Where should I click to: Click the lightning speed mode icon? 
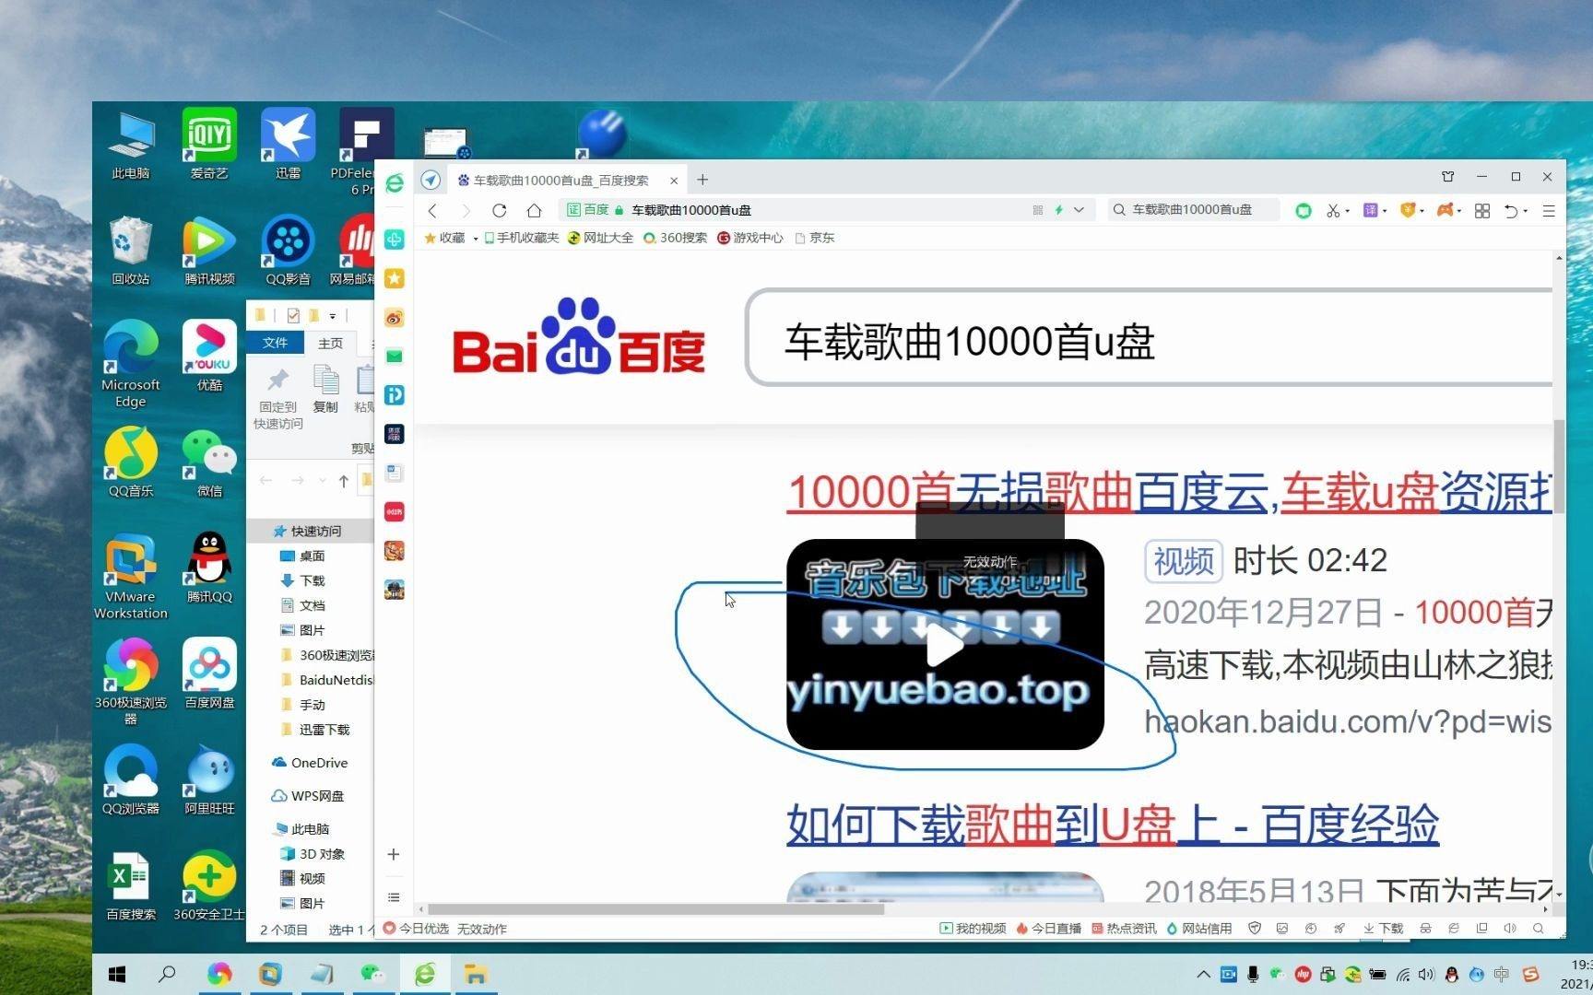coord(1058,210)
